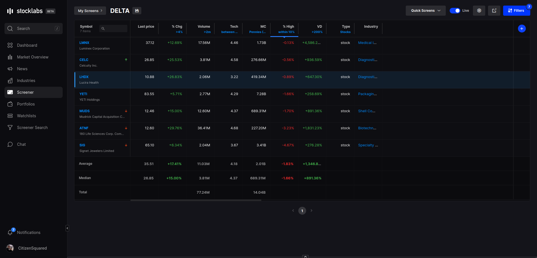Open the Filters panel
Viewport: 537px width, 258px height.
click(517, 11)
